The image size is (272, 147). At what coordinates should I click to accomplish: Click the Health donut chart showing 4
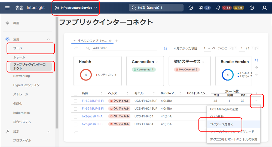[x=86, y=75]
